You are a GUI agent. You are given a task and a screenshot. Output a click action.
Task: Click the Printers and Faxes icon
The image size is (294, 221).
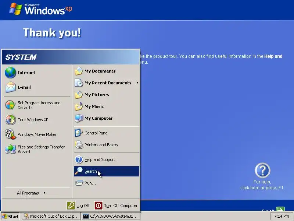pos(79,145)
